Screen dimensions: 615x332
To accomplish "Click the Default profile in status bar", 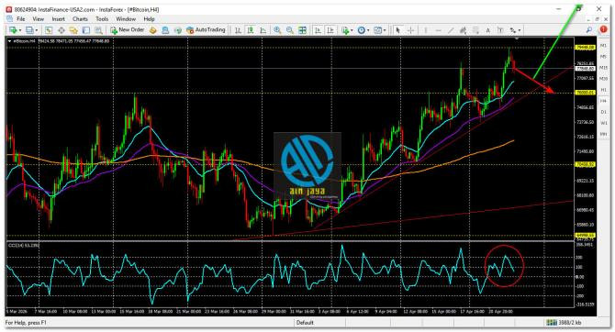I will 305,323.
